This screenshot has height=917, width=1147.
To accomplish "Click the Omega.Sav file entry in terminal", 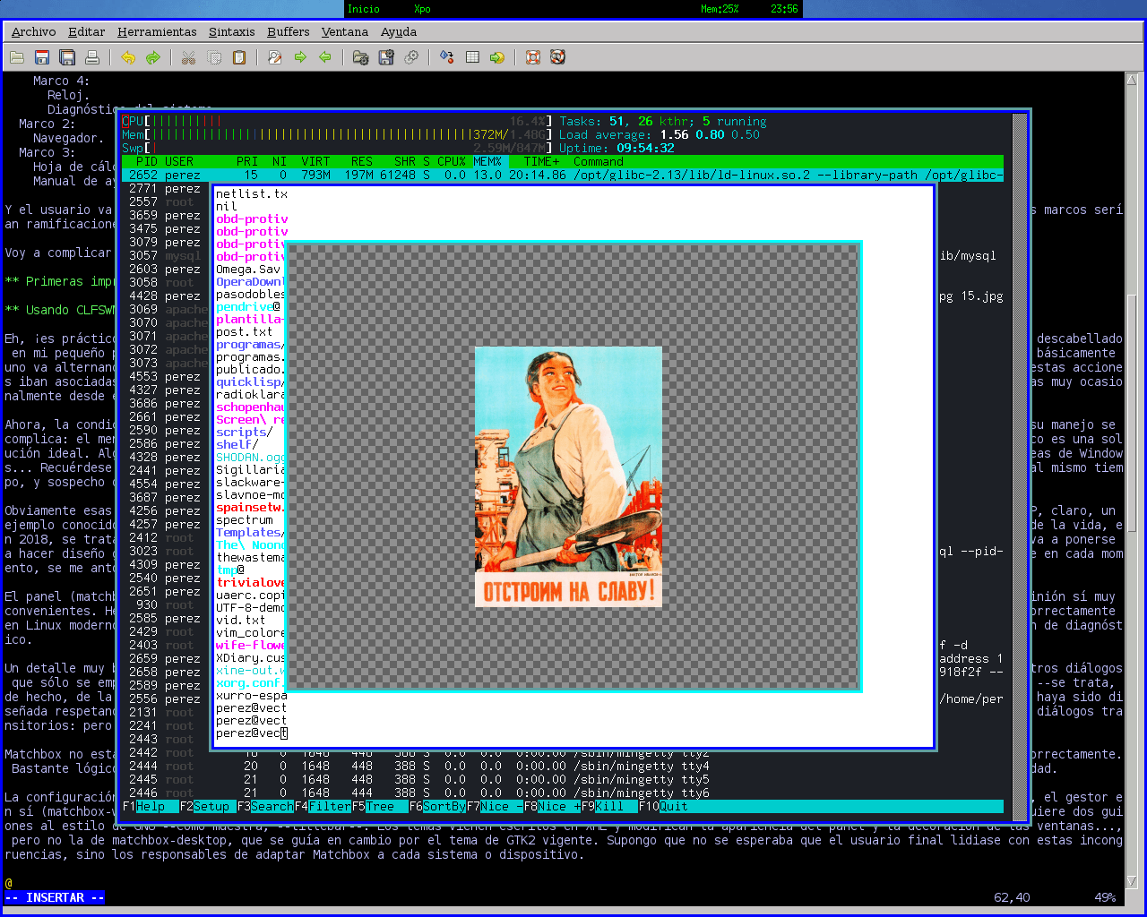I will click(x=248, y=270).
